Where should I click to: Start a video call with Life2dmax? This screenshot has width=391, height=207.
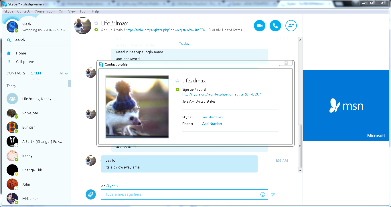[x=260, y=26]
